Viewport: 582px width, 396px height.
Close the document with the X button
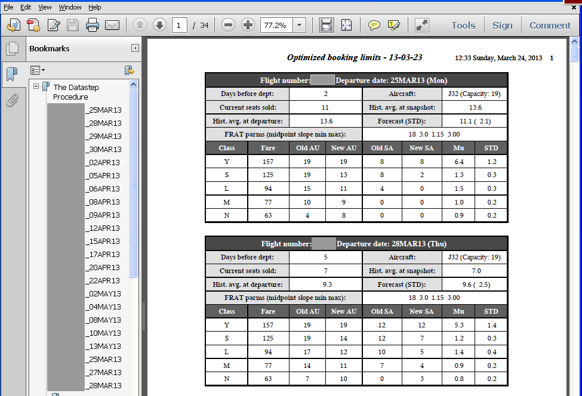(574, 7)
